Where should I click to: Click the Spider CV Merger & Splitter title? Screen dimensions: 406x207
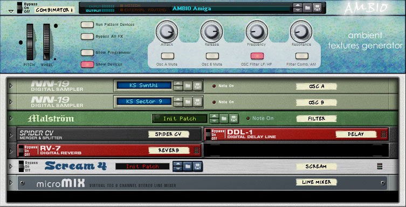click(x=41, y=134)
